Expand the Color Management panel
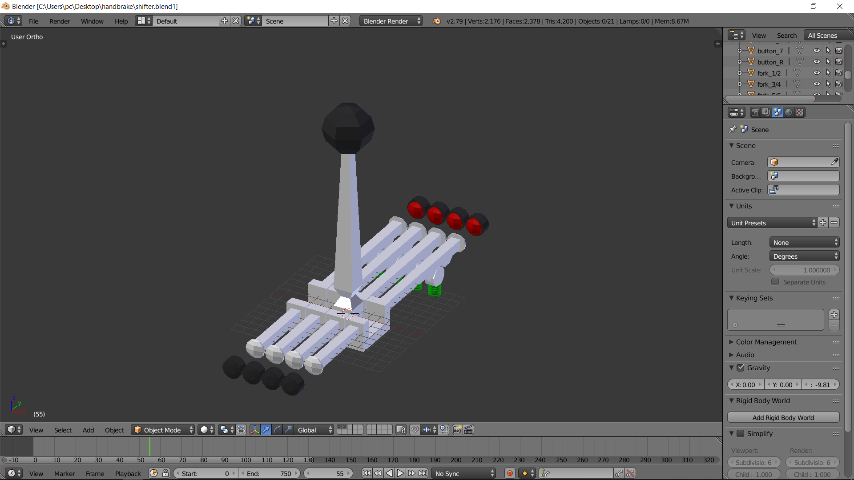Image resolution: width=854 pixels, height=480 pixels. coord(766,342)
